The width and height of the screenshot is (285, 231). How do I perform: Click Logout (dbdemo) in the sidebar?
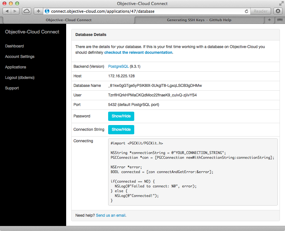coord(20,78)
